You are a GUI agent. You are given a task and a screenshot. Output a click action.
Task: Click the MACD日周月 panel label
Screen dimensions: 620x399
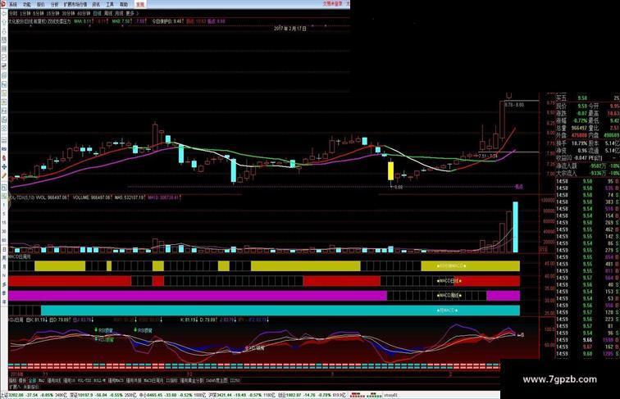(20, 256)
